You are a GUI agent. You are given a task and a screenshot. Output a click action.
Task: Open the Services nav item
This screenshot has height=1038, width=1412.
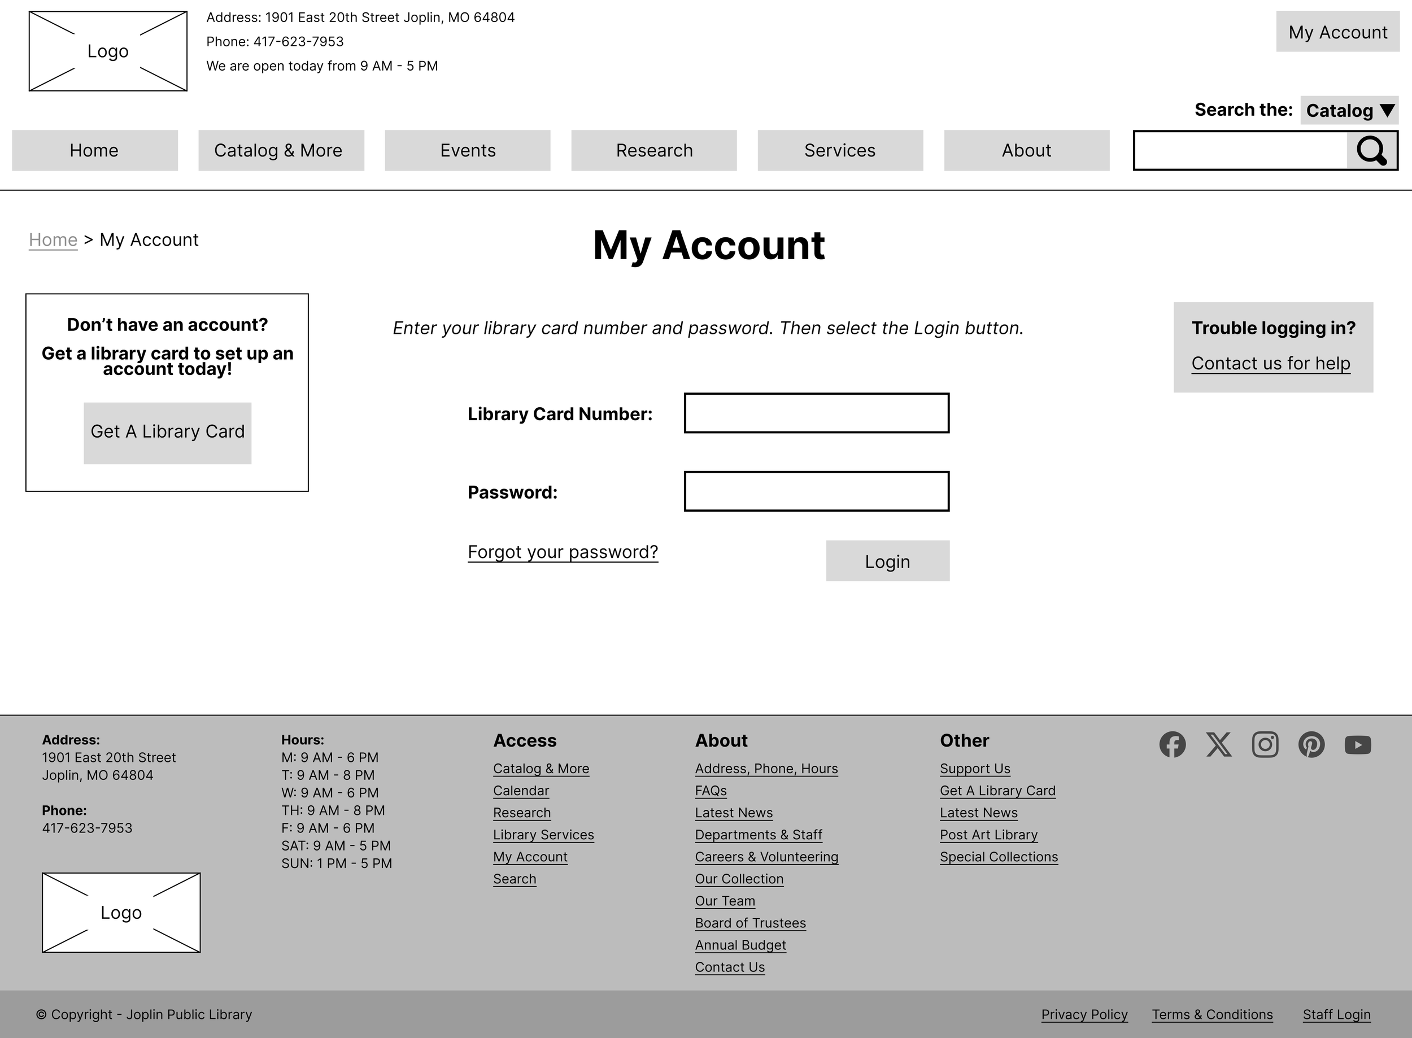pyautogui.click(x=840, y=150)
